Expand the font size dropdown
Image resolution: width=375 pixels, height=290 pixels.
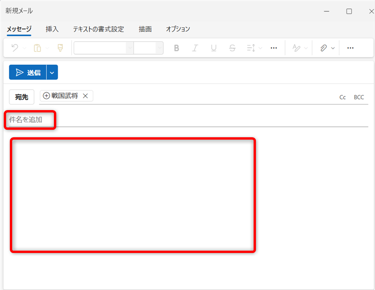(x=159, y=48)
